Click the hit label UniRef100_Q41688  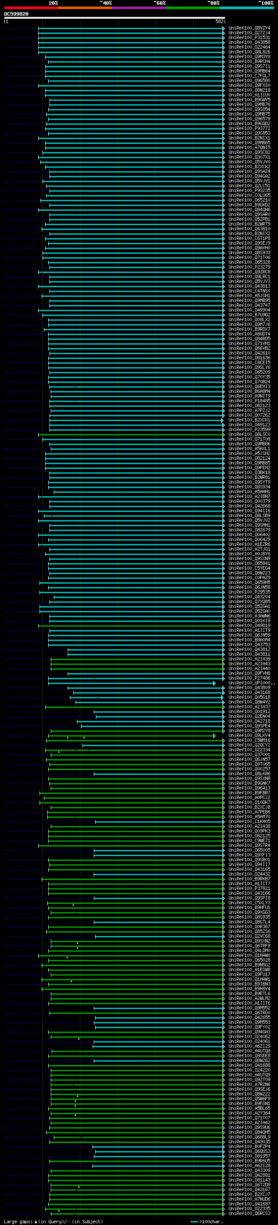coord(249,1065)
